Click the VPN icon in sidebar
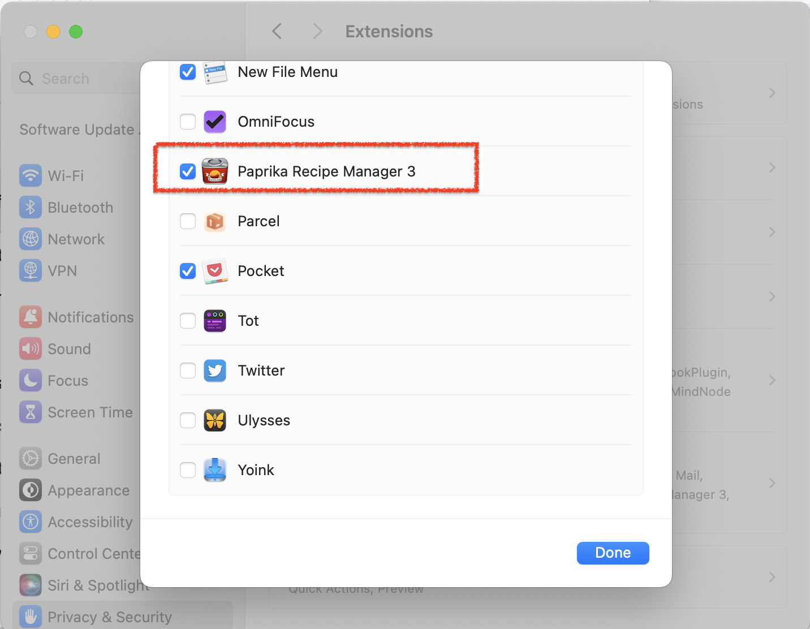Screen dimensions: 810x629 click(31, 271)
